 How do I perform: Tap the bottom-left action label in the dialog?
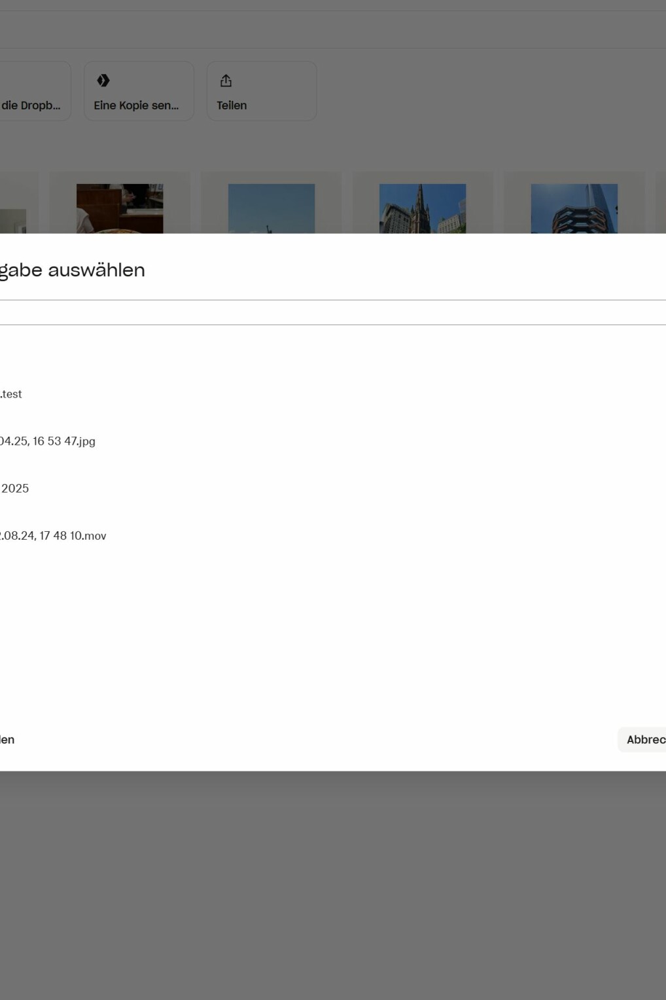7,739
